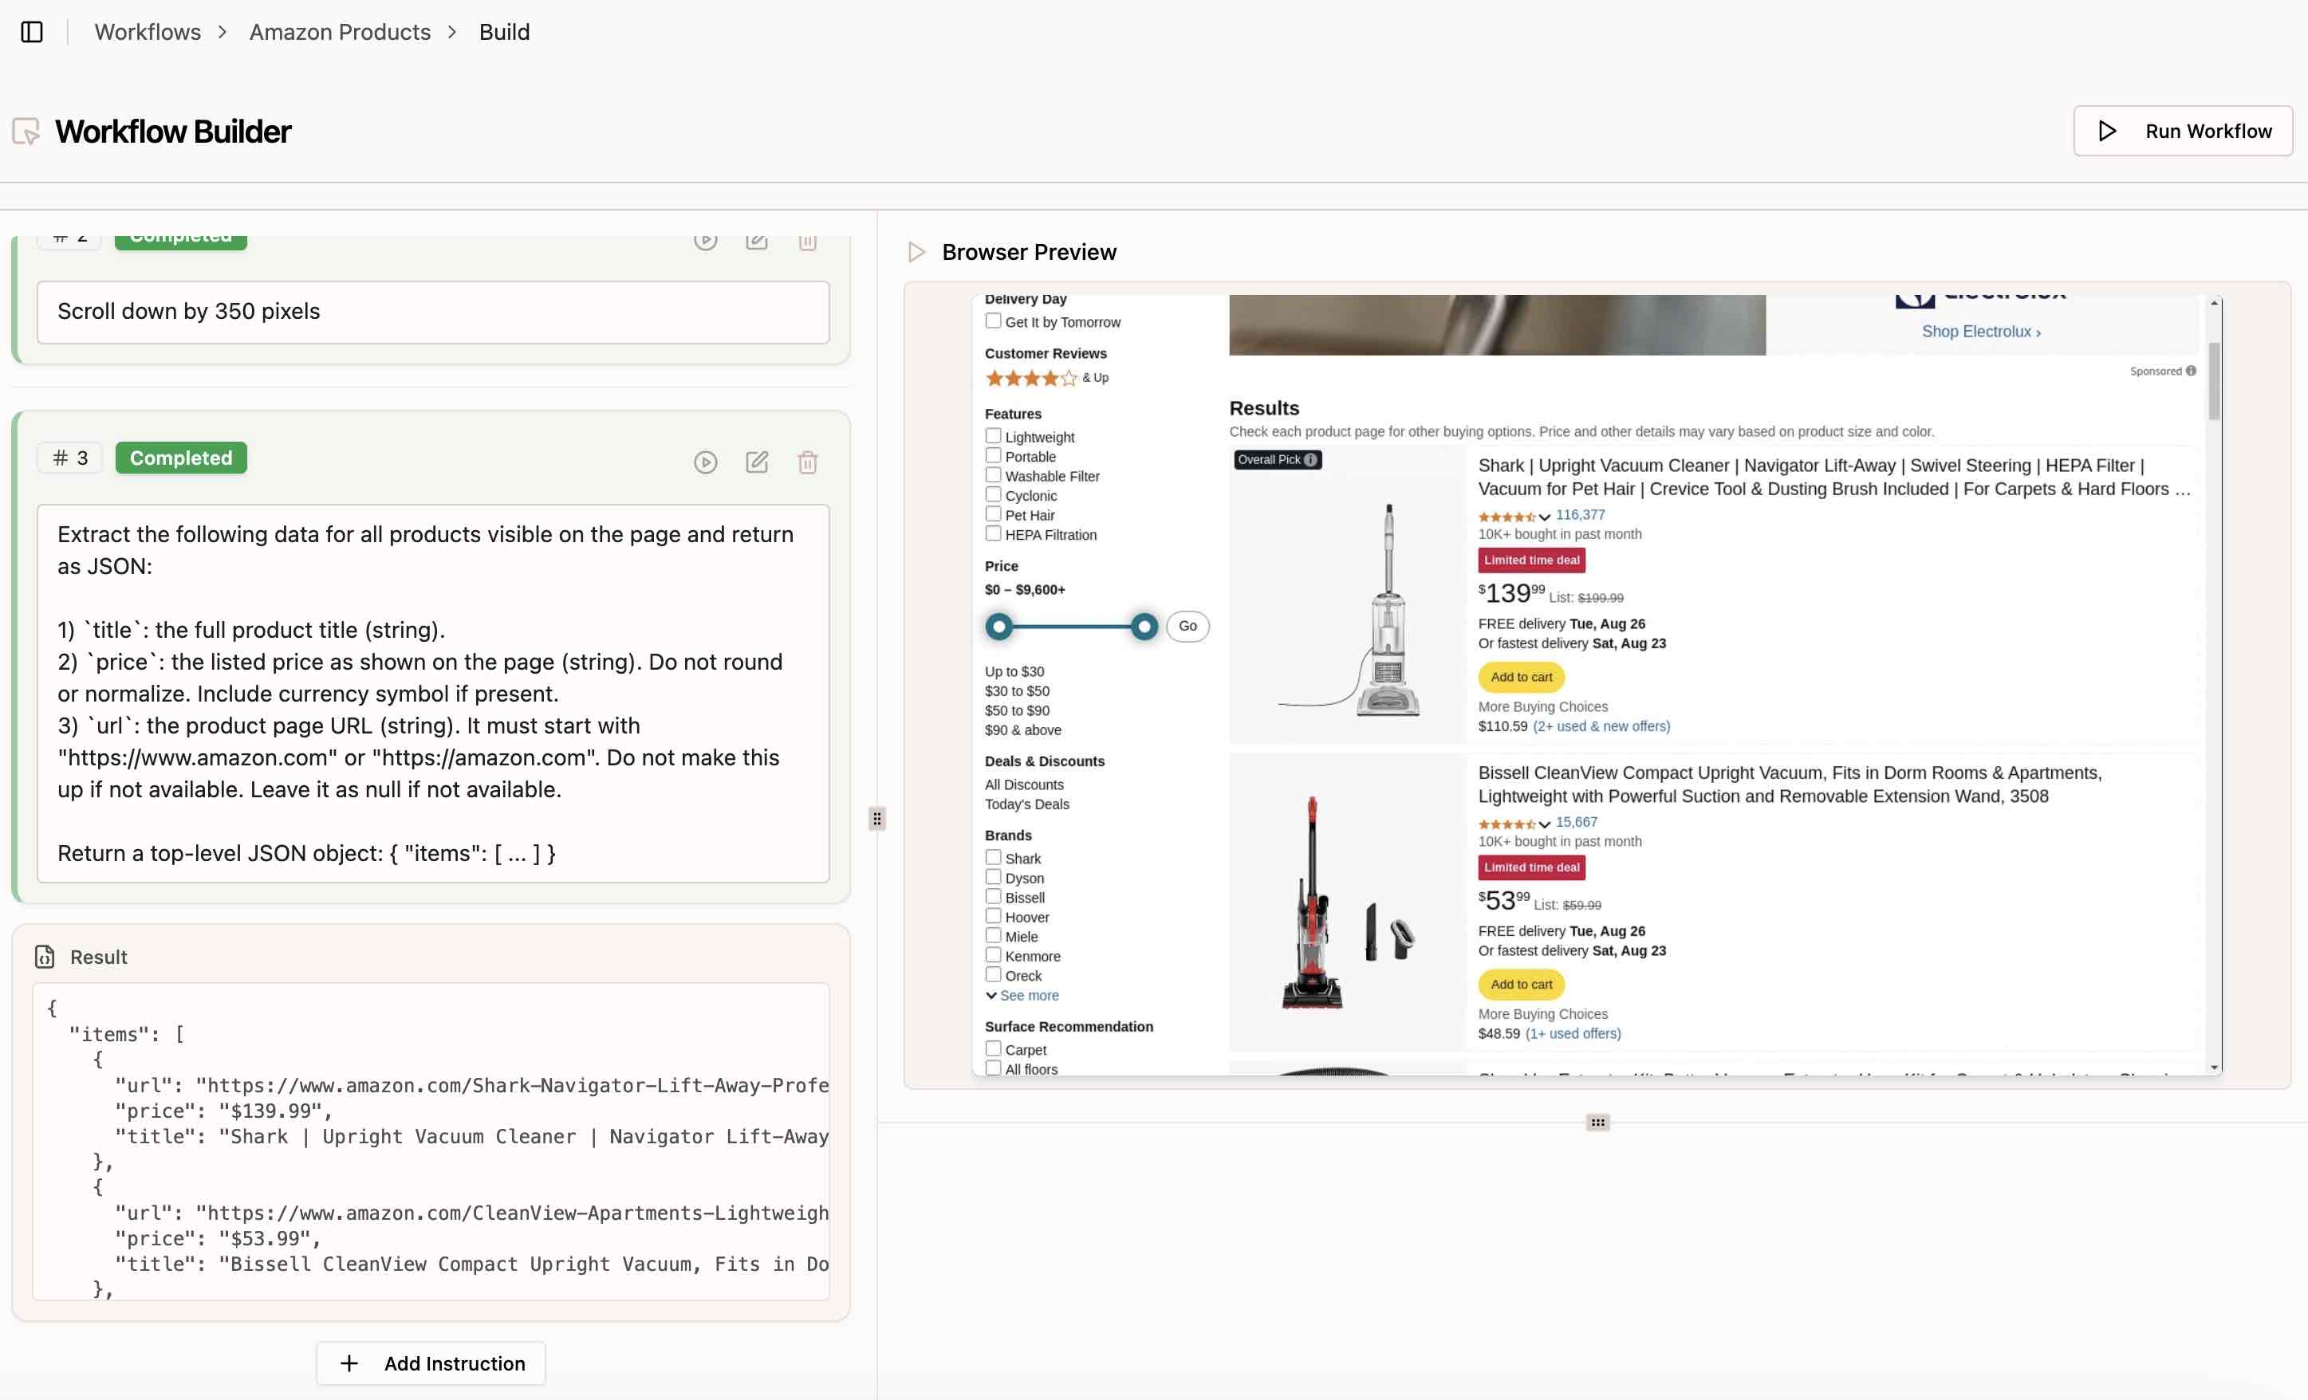Run step 3 with its play icon
Image resolution: width=2308 pixels, height=1400 pixels.
point(705,462)
